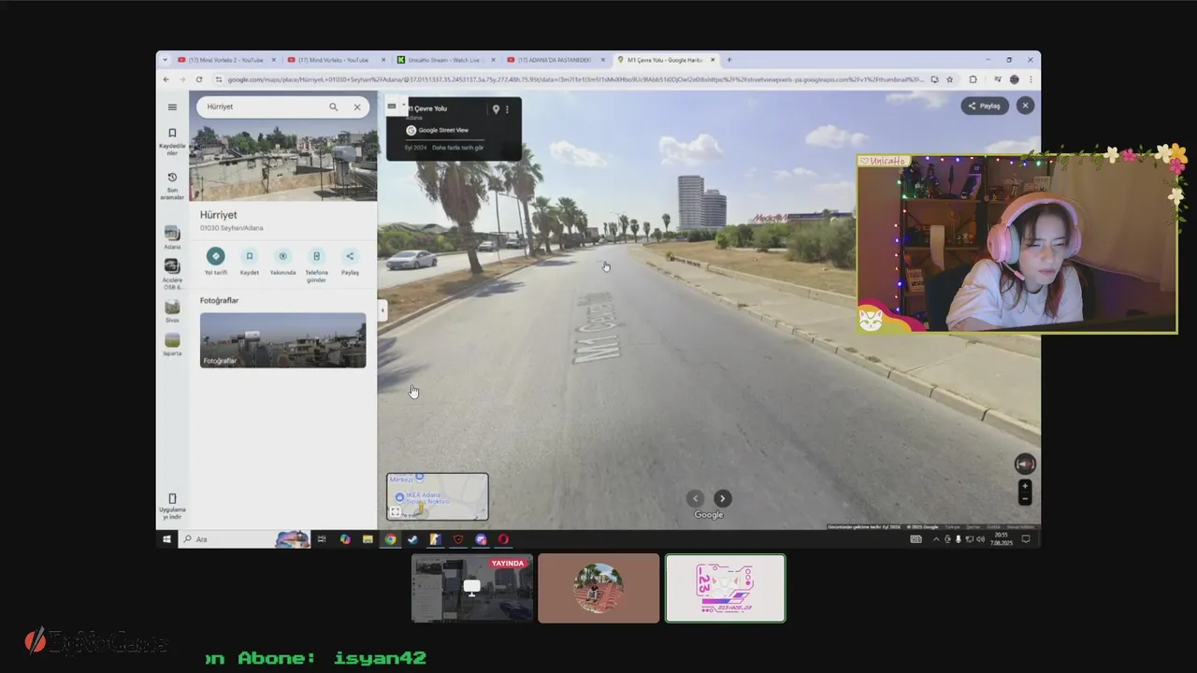Open the Fotoğraflar photo thumbnail
The image size is (1197, 673).
pyautogui.click(x=282, y=340)
